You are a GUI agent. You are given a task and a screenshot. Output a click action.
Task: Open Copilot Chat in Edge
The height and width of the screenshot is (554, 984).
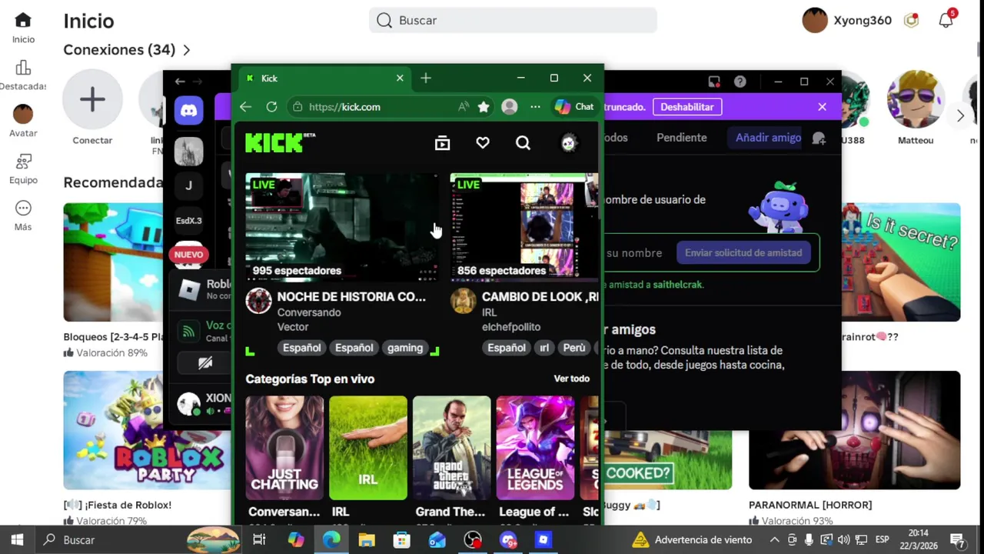[574, 107]
